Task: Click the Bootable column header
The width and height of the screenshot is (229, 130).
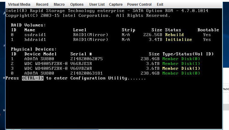Action: [x=208, y=30]
